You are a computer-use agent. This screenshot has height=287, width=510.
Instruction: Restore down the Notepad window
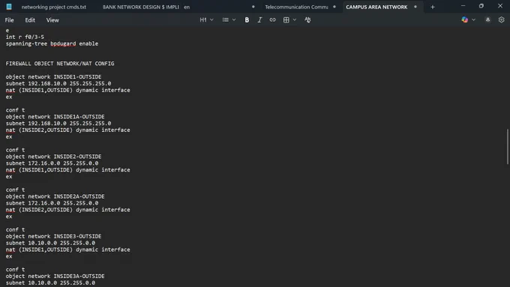(x=481, y=6)
